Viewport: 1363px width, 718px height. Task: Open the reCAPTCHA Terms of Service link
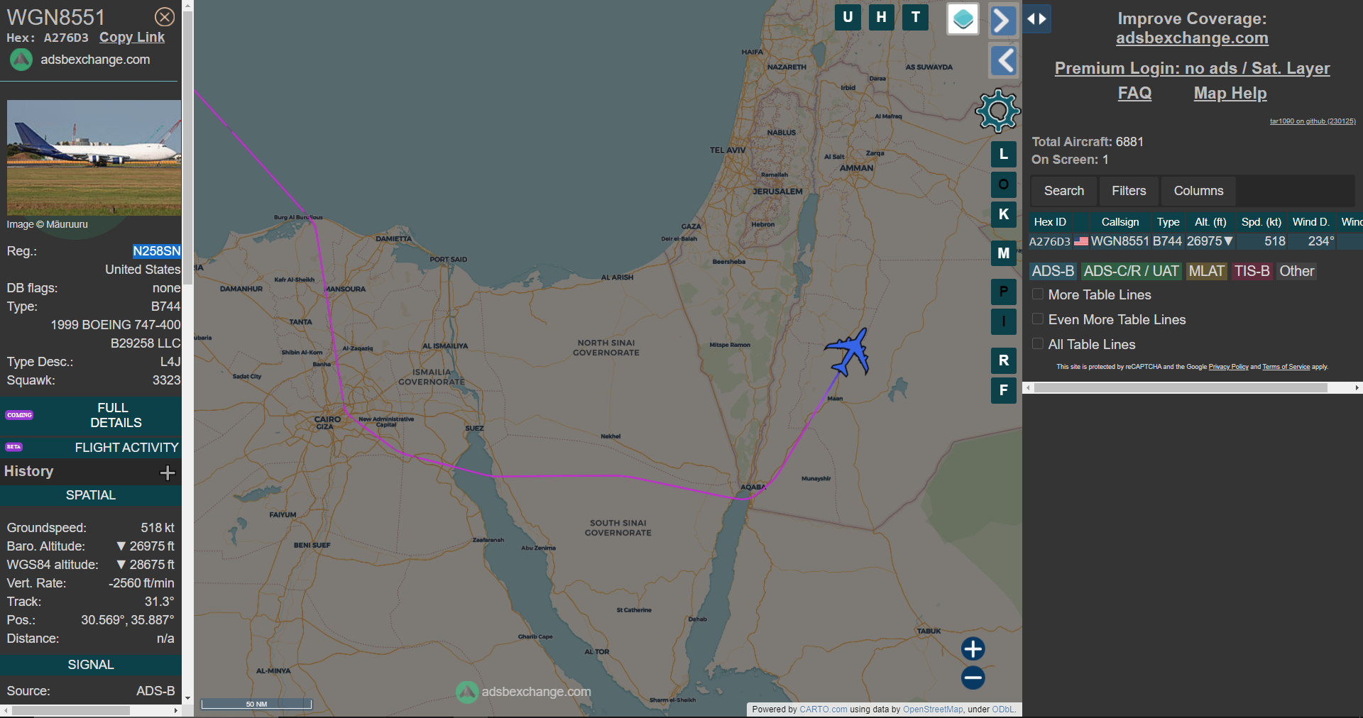(1286, 367)
